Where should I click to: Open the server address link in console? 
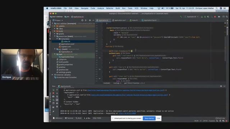point(127,113)
